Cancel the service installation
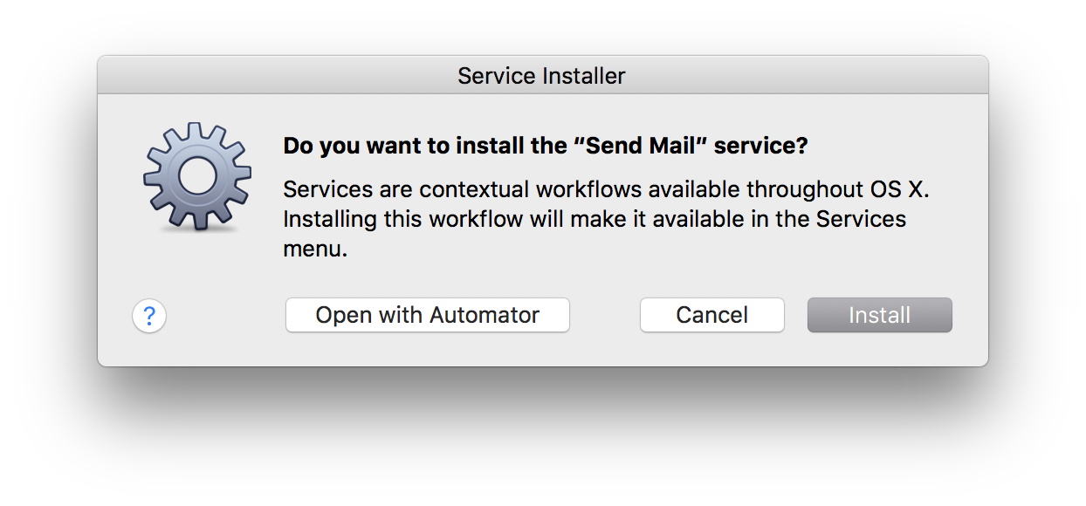This screenshot has height=506, width=1086. 712,315
